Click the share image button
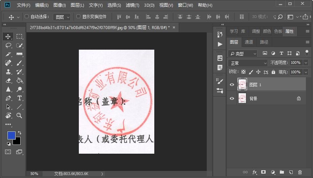This screenshot has width=313, height=178. tap(305, 17)
